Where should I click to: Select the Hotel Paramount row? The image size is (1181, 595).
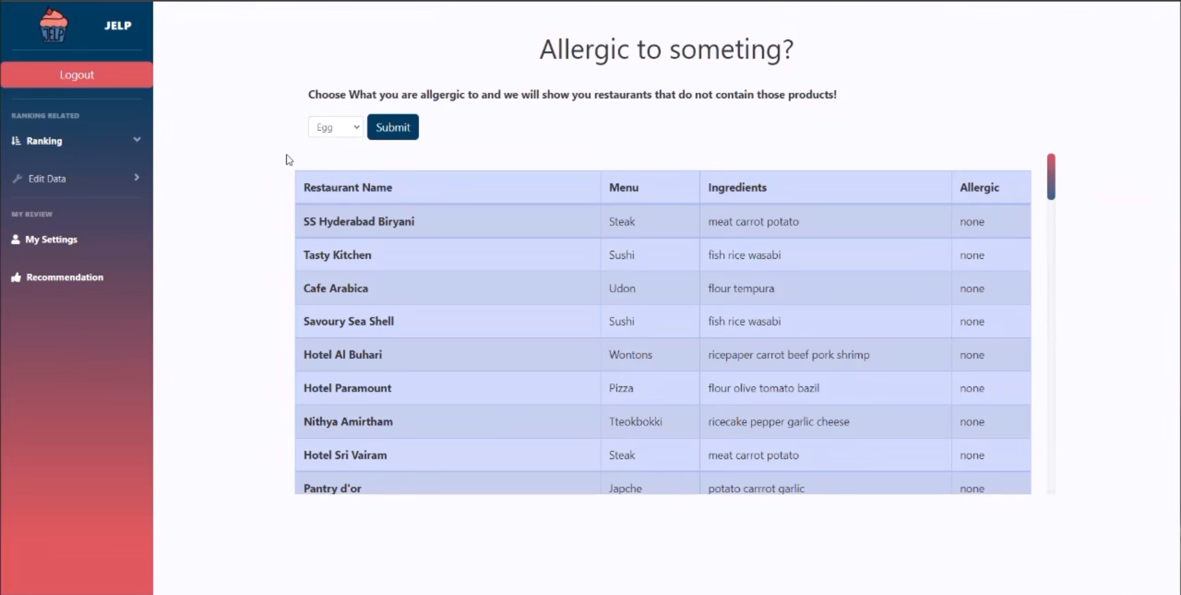[x=663, y=388]
